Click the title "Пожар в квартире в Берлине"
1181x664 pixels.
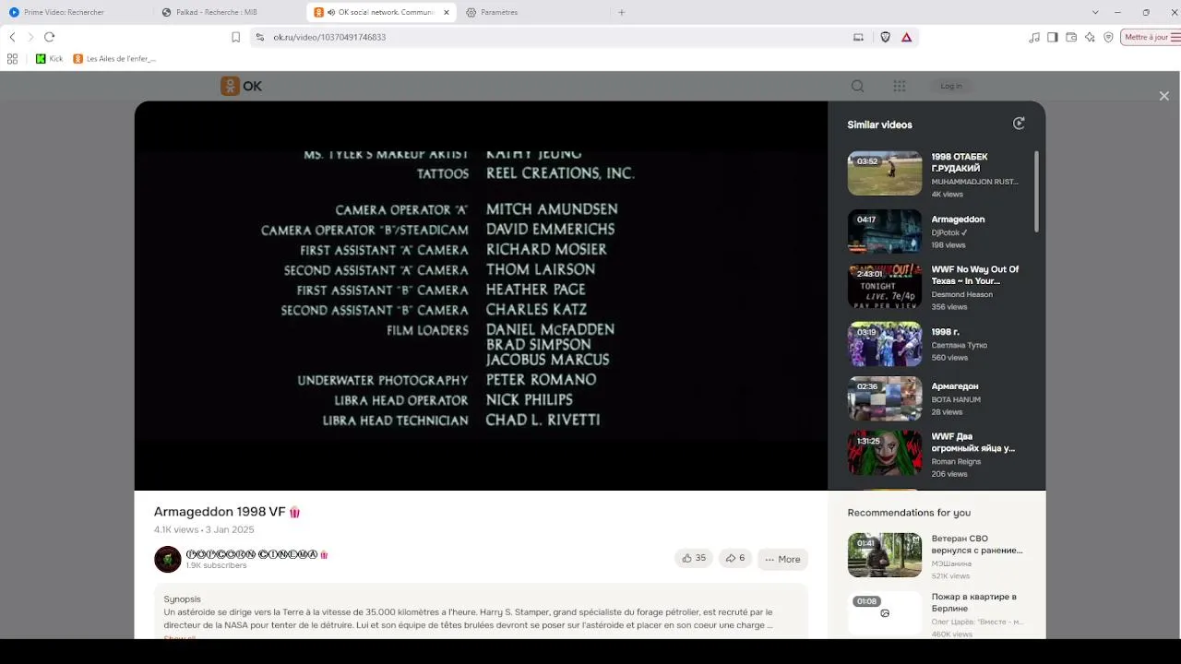click(x=974, y=602)
